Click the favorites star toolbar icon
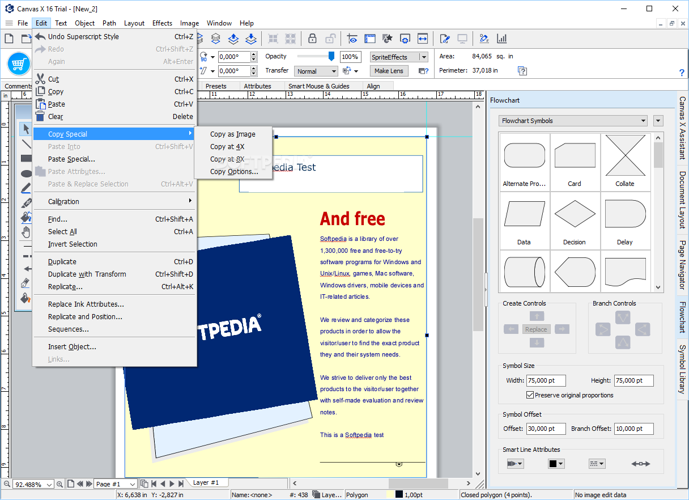689x500 pixels. tap(388, 39)
